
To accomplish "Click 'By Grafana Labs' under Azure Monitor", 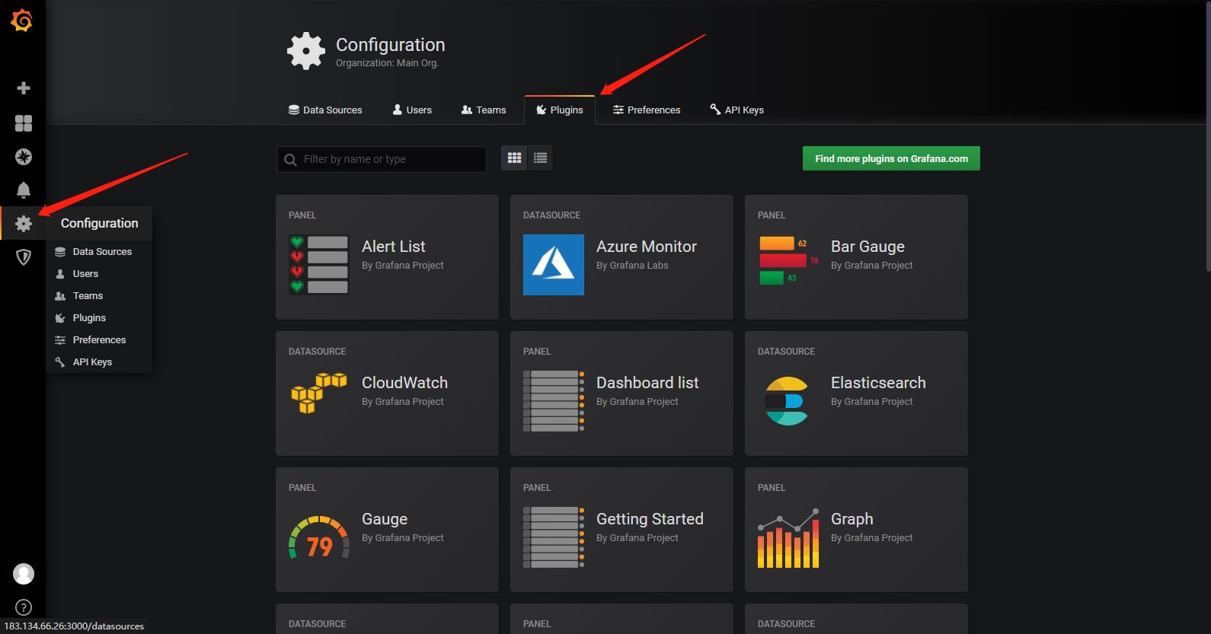I will tap(632, 266).
